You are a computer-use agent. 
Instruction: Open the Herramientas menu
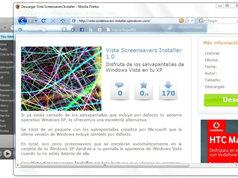tap(95, 13)
